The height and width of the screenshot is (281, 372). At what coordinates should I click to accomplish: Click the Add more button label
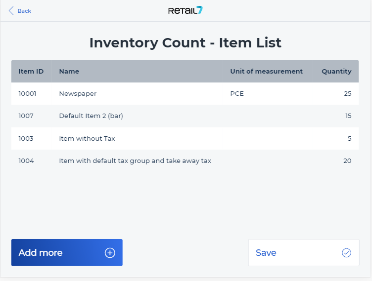click(41, 253)
